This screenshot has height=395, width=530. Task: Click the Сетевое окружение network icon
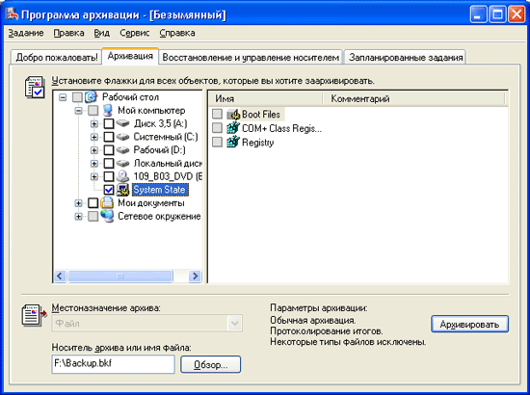107,216
